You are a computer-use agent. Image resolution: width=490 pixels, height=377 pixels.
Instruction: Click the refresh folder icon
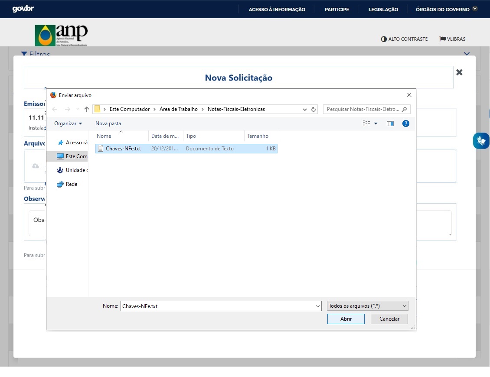click(314, 109)
